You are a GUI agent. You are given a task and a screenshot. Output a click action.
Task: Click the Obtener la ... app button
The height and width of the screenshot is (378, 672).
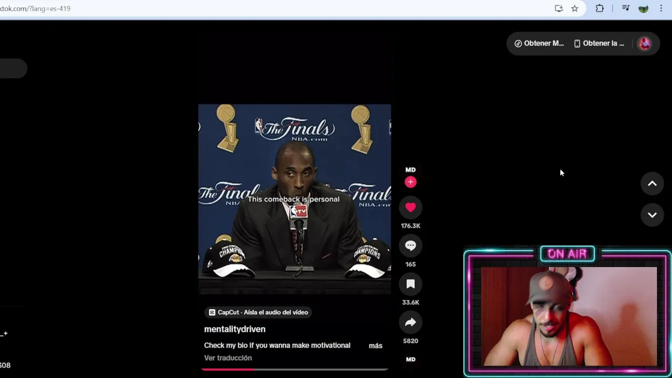coord(600,44)
